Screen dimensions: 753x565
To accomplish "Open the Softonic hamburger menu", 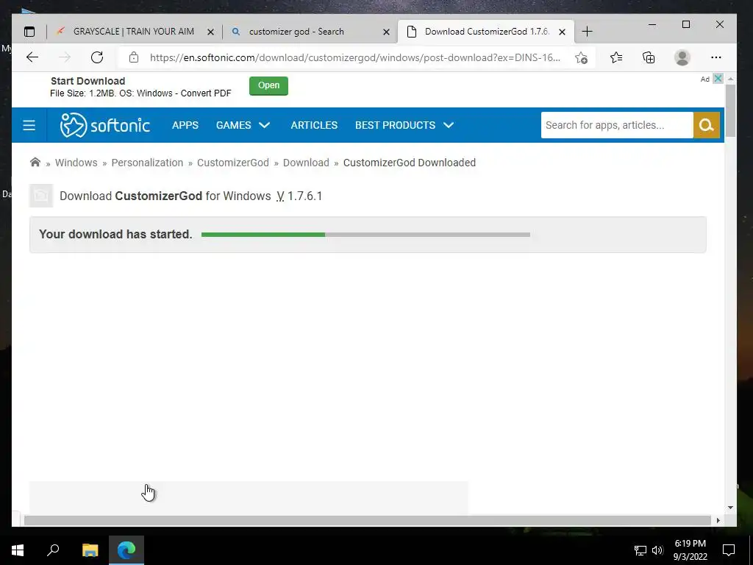I will click(29, 125).
